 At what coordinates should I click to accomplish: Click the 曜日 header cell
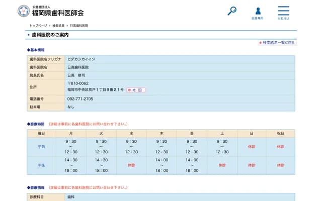(x=41, y=134)
